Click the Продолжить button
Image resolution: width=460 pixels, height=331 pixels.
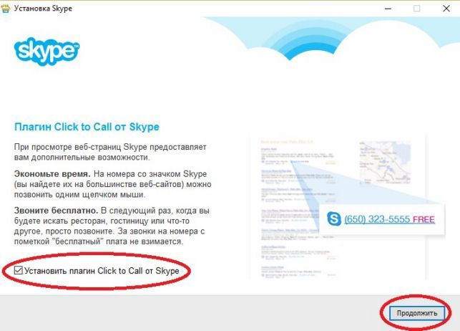pos(417,313)
